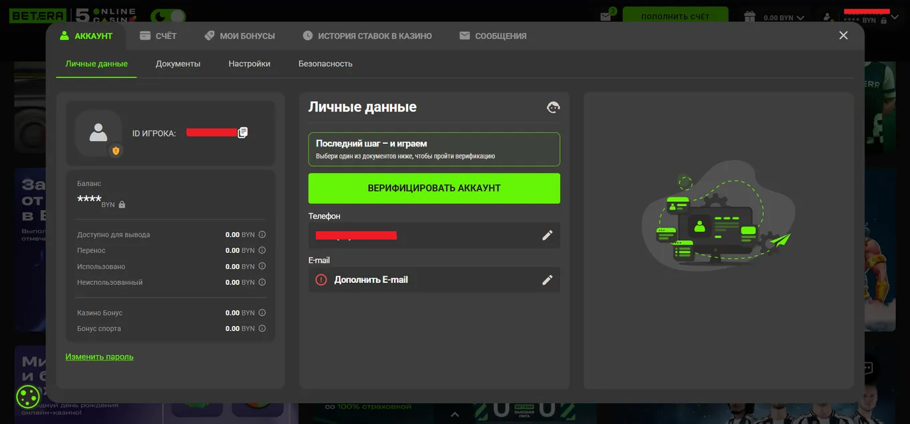Show info for Неиспользованный

262,282
